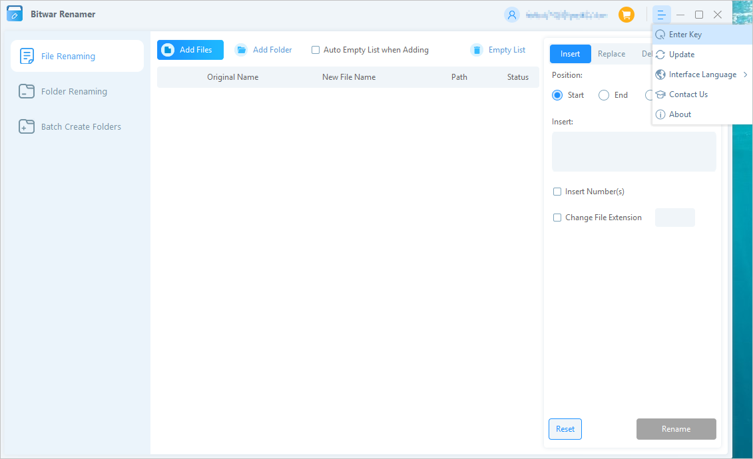This screenshot has height=459, width=753.
Task: Click the Folder Renaming folder icon
Action: tap(27, 91)
